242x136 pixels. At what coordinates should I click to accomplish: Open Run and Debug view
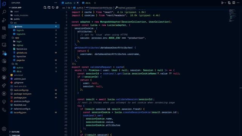click(x=4, y=20)
